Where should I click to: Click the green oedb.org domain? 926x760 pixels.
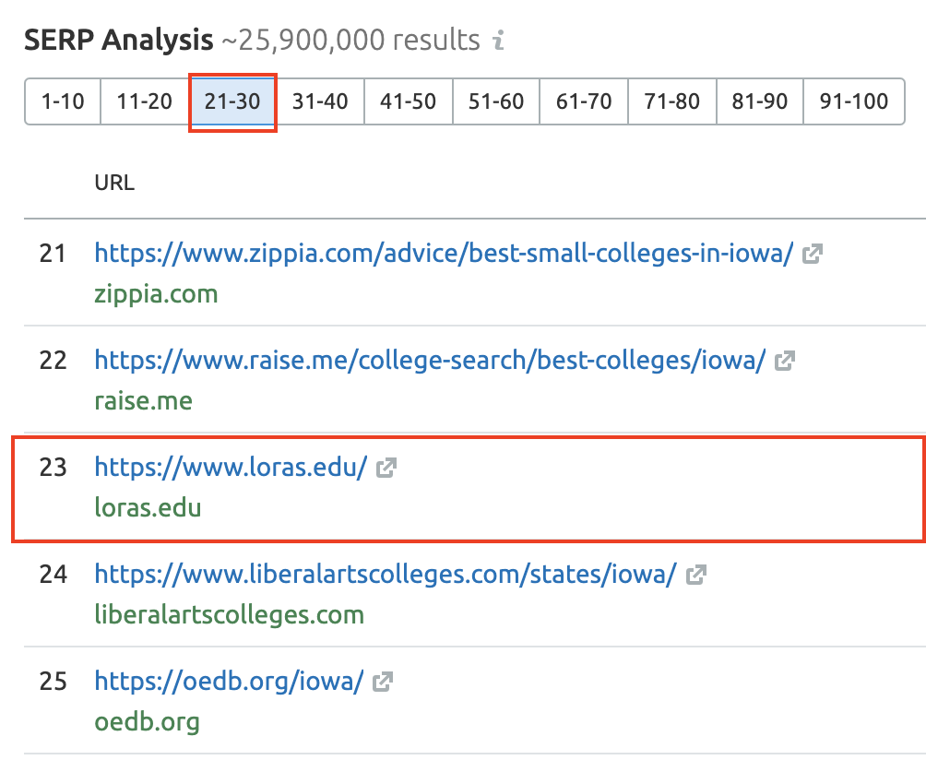point(147,721)
